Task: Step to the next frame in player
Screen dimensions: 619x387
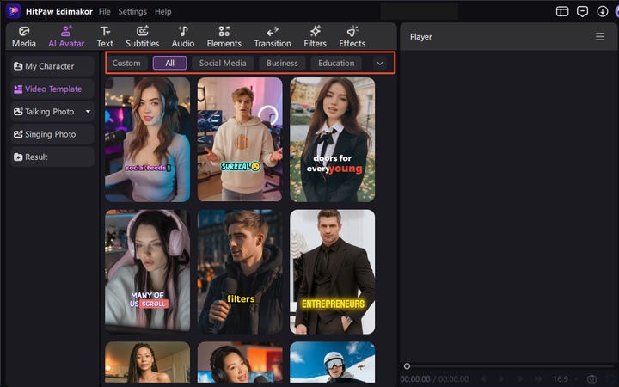Action: tap(520, 379)
